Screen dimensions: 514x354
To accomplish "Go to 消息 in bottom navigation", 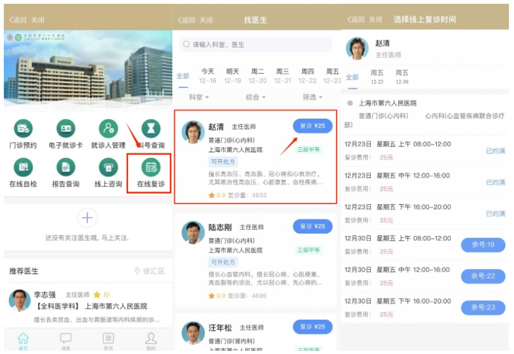I will click(66, 339).
